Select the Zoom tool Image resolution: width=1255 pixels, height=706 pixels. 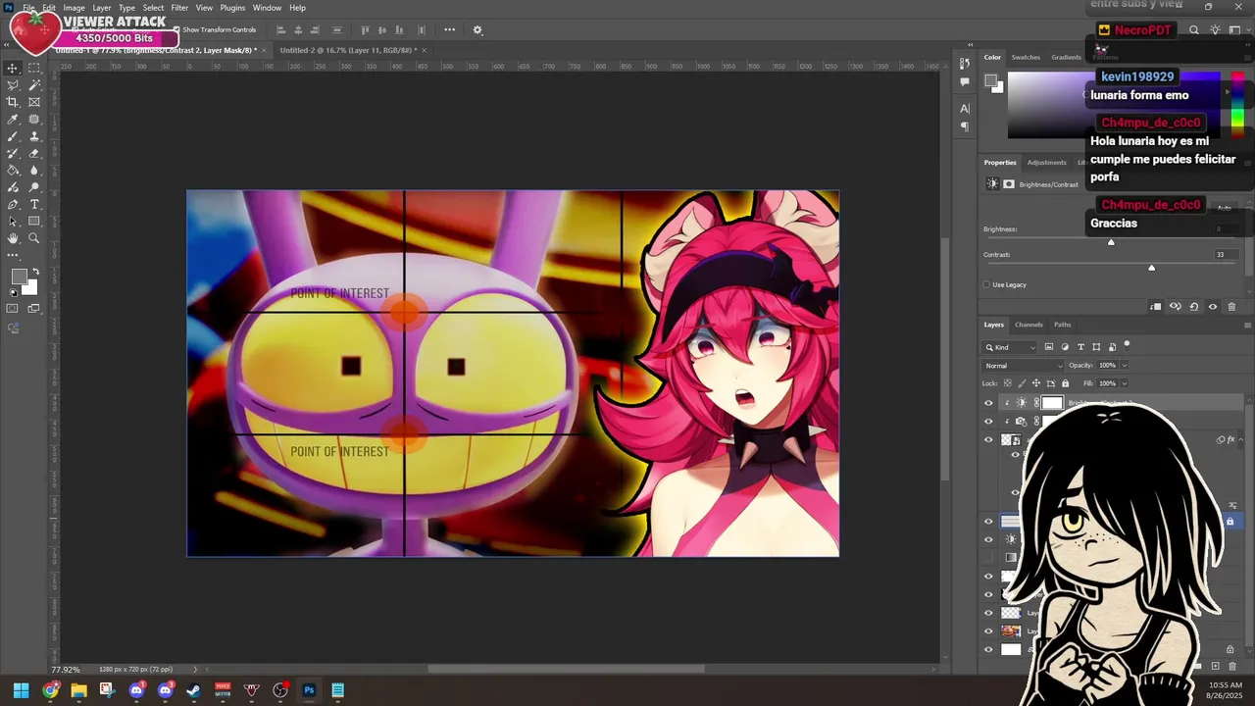(34, 238)
